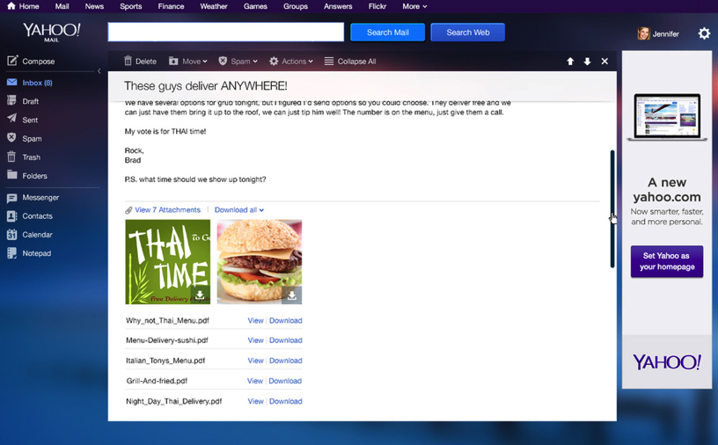Open Messenger from the sidebar
Viewport: 718px width, 445px height.
(40, 198)
